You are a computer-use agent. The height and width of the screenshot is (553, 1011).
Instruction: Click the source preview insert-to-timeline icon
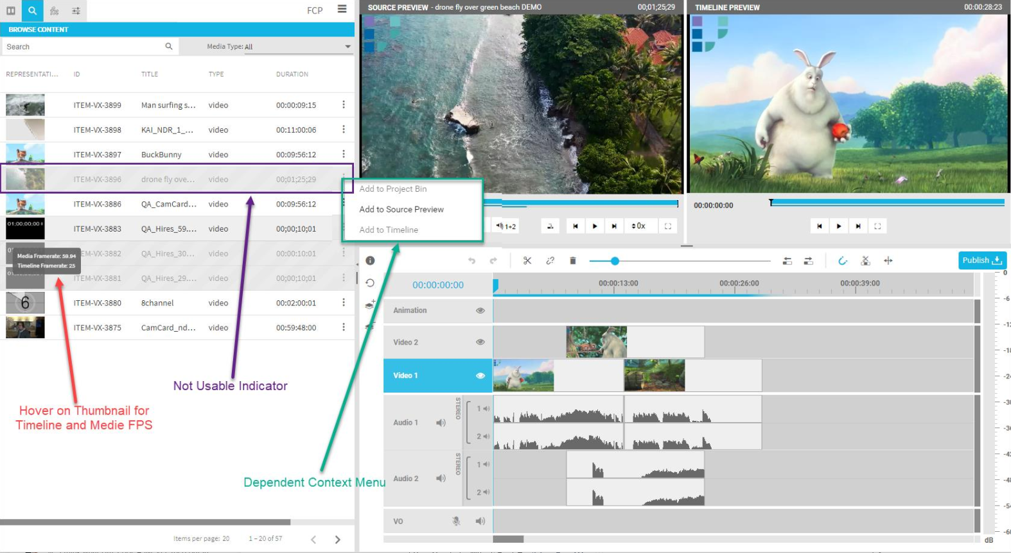point(550,226)
